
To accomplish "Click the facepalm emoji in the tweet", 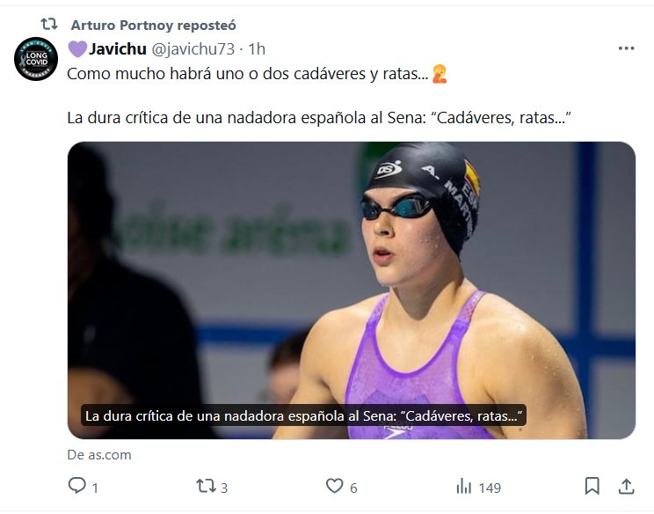I will pos(440,74).
